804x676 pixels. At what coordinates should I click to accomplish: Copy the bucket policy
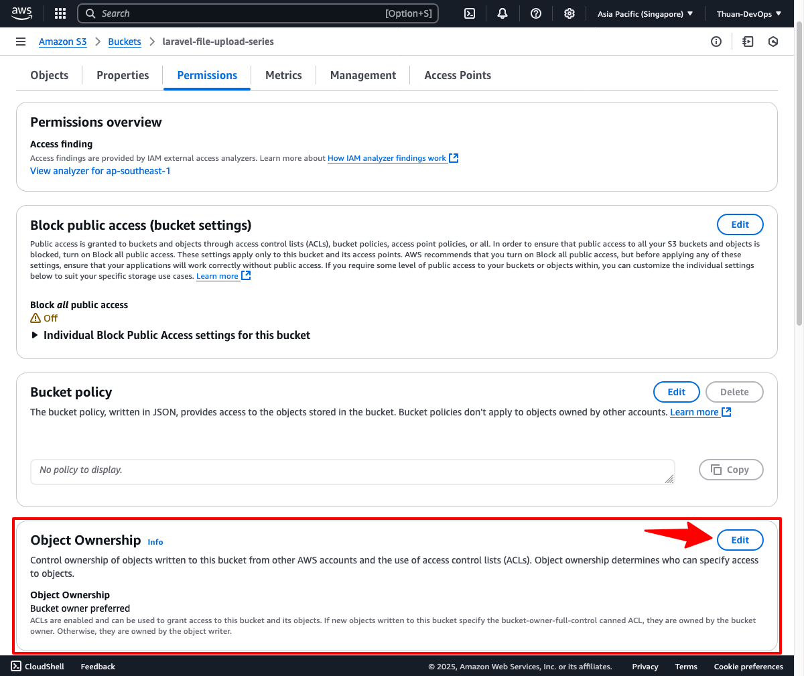click(x=730, y=470)
